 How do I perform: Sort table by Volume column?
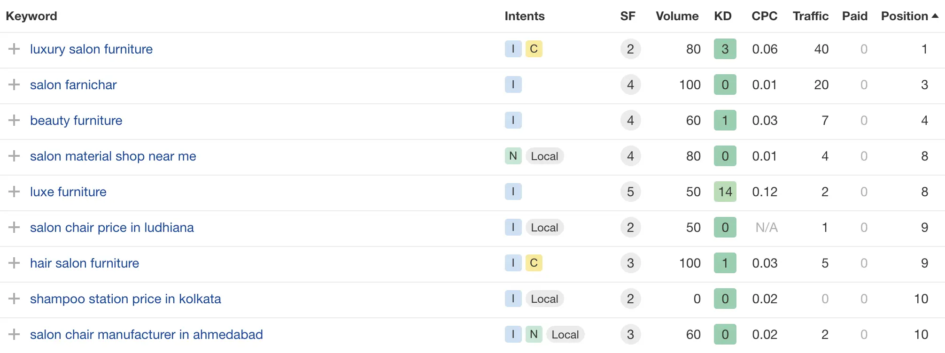coord(677,16)
